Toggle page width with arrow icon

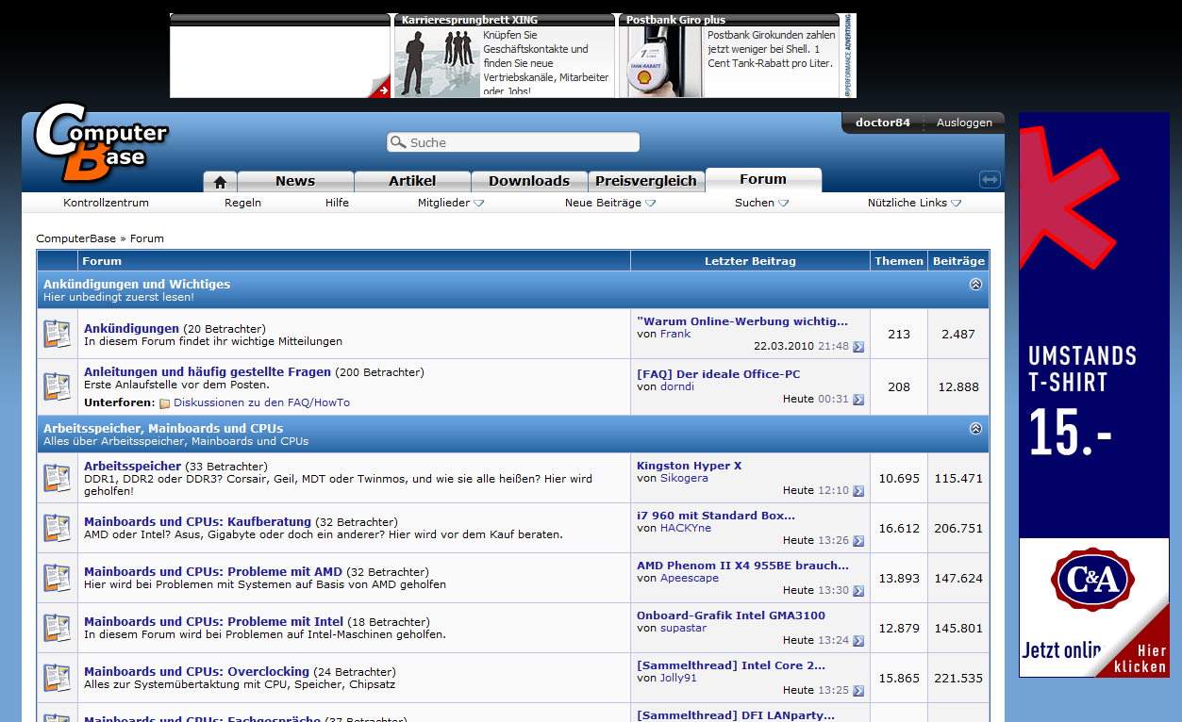[x=990, y=180]
